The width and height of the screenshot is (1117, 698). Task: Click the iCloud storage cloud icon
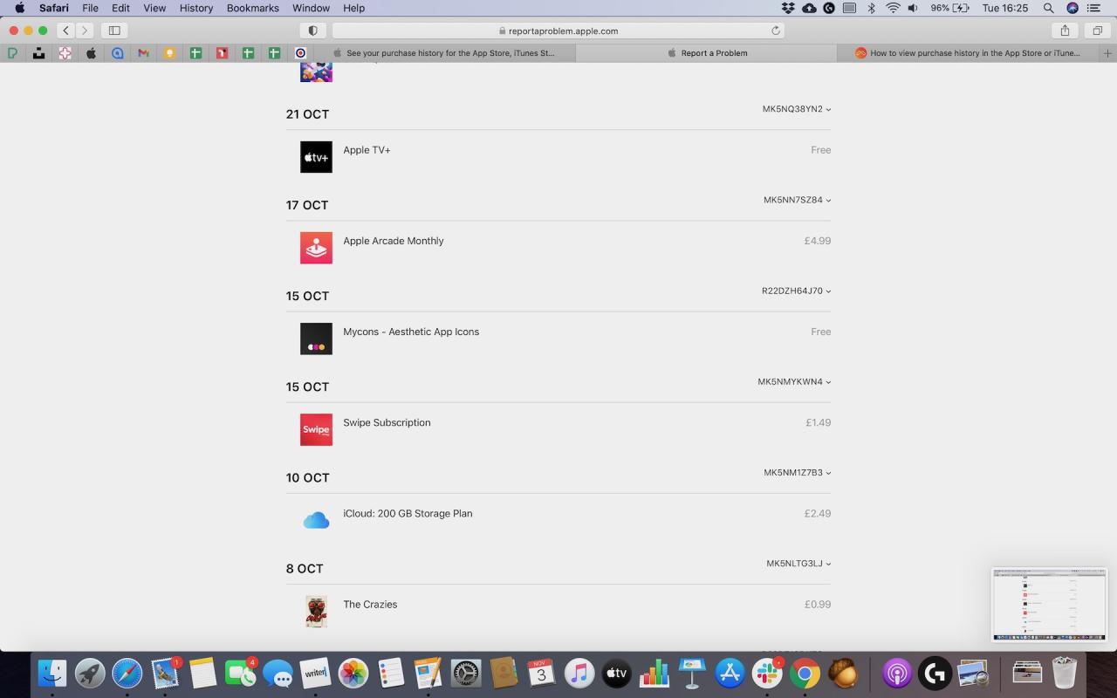tap(316, 521)
